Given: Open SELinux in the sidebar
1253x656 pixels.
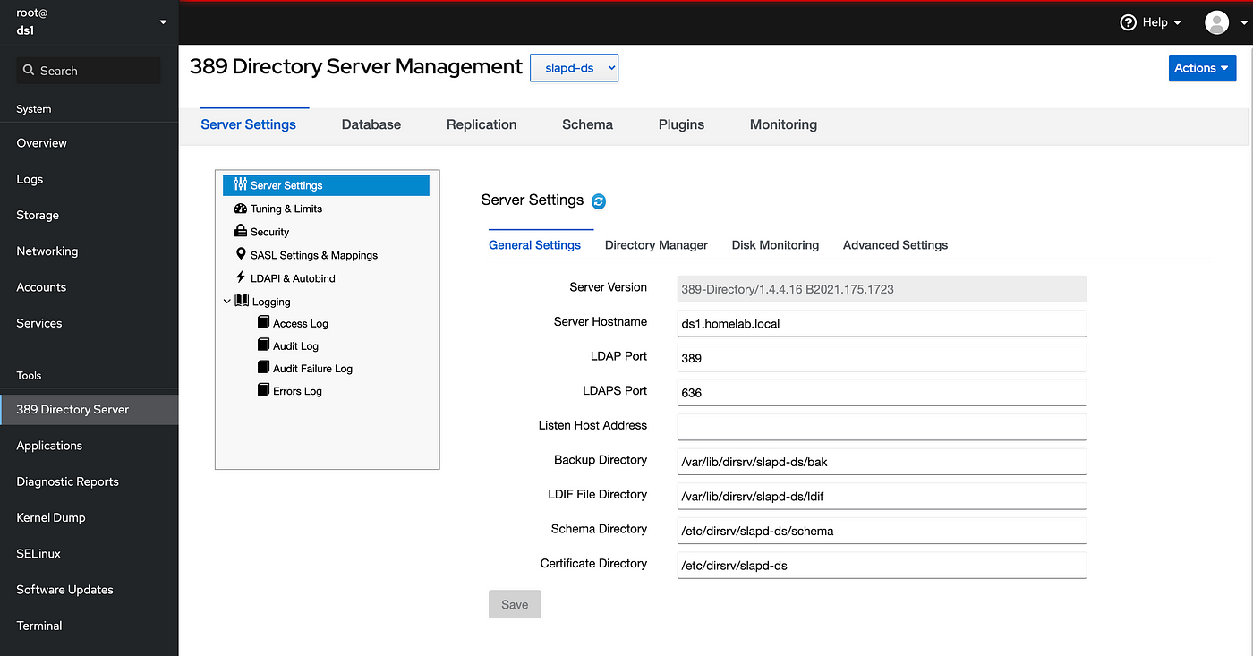Looking at the screenshot, I should coord(89,553).
